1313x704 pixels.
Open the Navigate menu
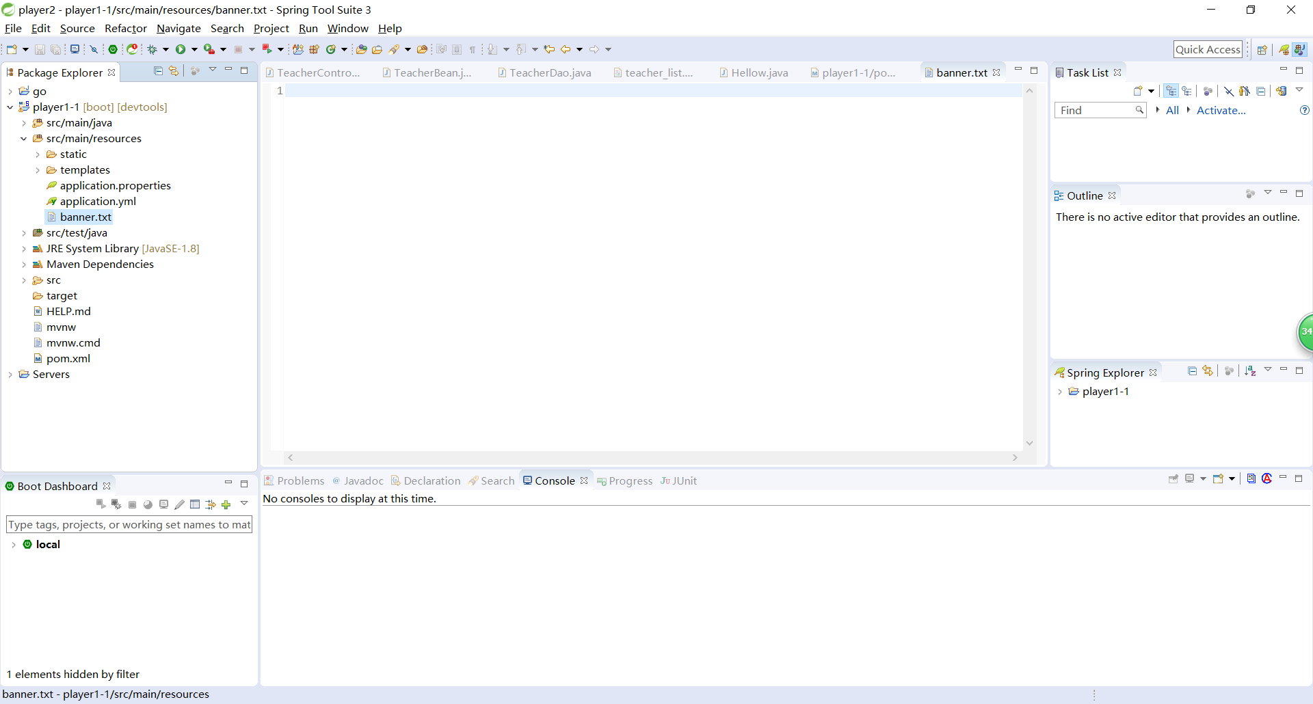[178, 28]
